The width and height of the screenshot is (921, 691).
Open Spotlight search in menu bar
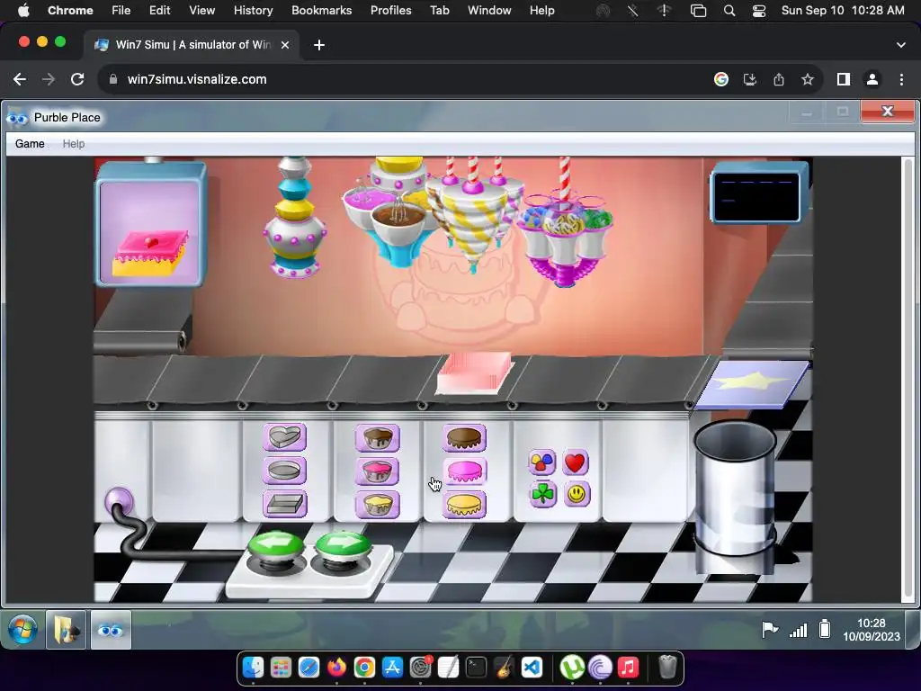(729, 11)
